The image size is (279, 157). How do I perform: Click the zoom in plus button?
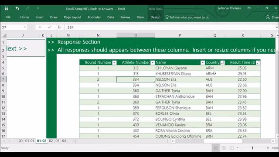[x=268, y=148]
